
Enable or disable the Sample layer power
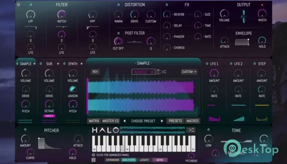click(x=17, y=64)
